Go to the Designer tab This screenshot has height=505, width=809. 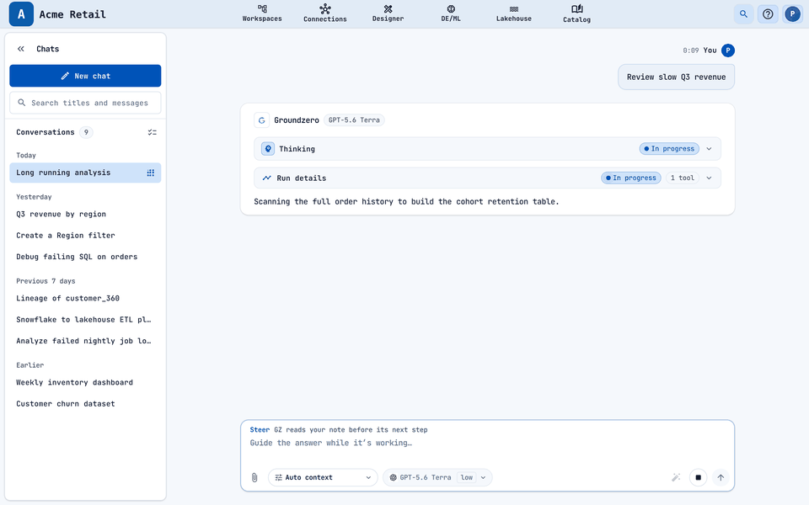388,13
